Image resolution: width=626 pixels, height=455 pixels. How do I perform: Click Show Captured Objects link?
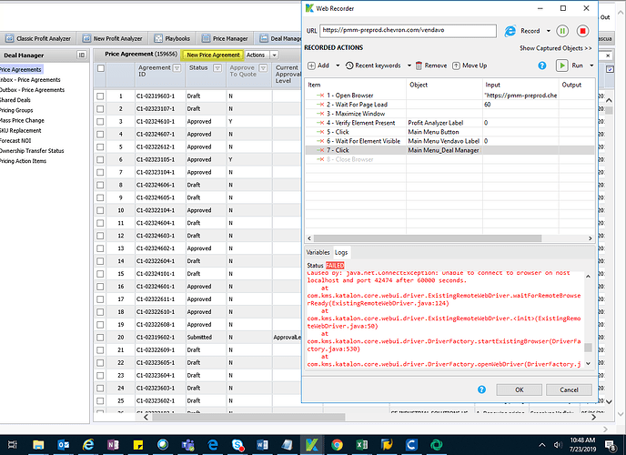coord(555,48)
